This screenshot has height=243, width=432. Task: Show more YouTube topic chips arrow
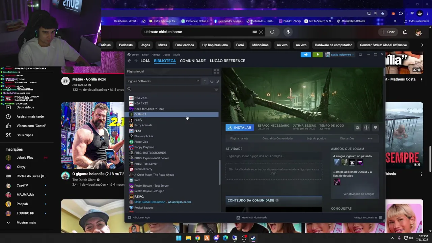point(422,45)
